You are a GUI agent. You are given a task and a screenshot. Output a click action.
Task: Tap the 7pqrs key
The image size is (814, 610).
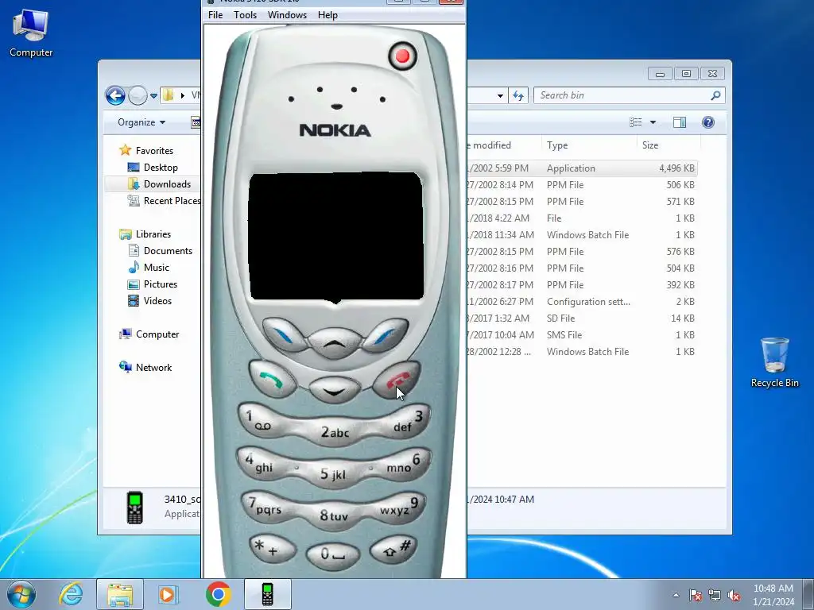[265, 506]
